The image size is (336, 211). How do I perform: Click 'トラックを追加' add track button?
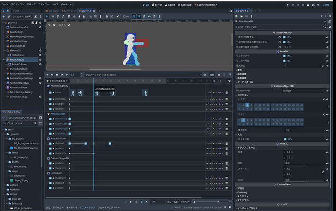click(x=56, y=81)
